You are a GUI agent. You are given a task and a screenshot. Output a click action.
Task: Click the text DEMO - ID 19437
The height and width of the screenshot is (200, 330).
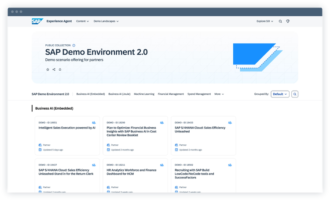[x=48, y=165]
